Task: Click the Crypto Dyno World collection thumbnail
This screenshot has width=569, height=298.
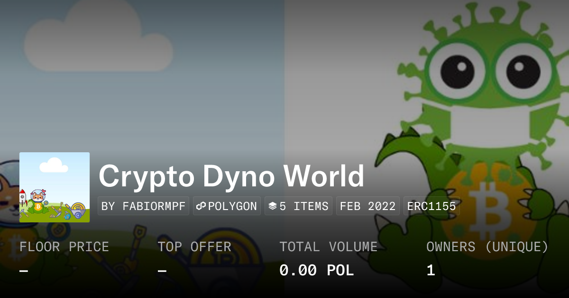Action: [x=55, y=187]
